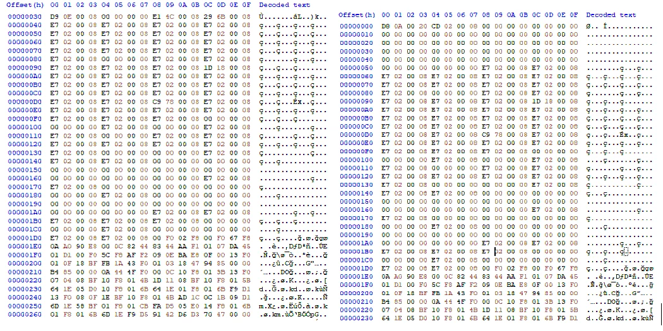Click the right panel's Offset(h) header
The image size is (663, 331).
pyautogui.click(x=357, y=15)
